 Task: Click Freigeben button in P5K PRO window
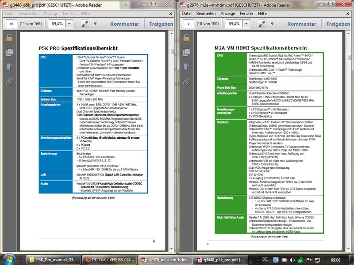click(x=161, y=24)
